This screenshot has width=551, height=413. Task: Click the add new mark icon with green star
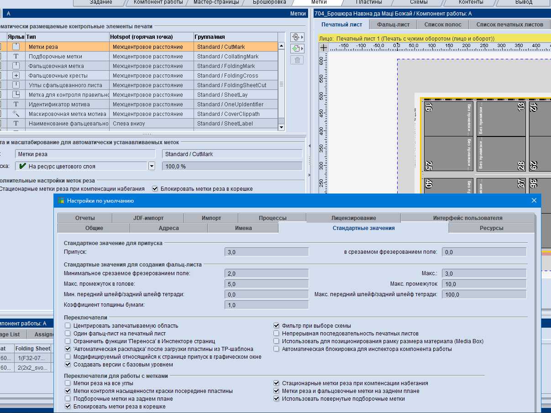[x=295, y=48]
